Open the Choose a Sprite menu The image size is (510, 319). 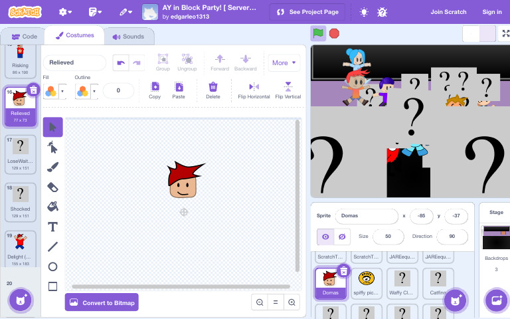point(455,300)
